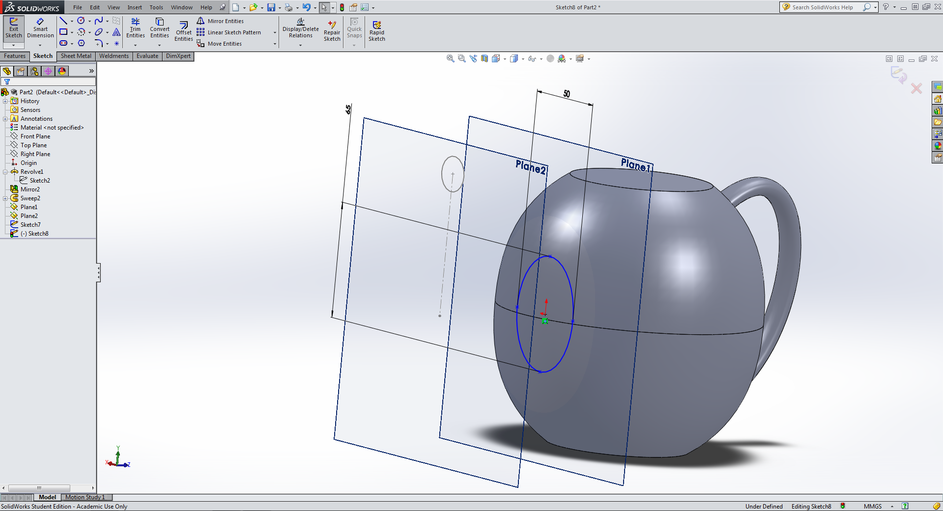This screenshot has height=511, width=943.
Task: Select the Ellipse sketch tool
Action: 99,32
